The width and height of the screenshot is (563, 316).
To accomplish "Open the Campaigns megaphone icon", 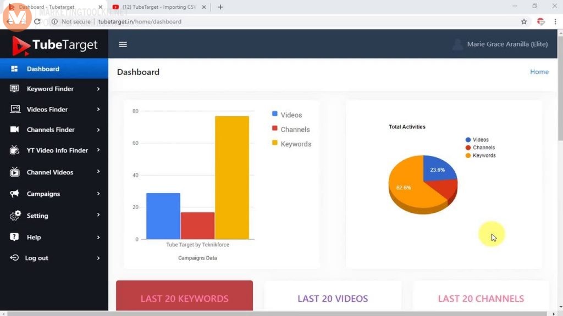I will pyautogui.click(x=13, y=194).
